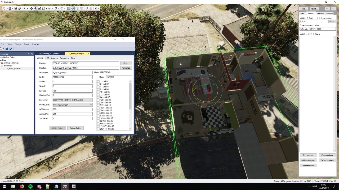
Task: Open the Windows Start menu
Action: point(4,187)
